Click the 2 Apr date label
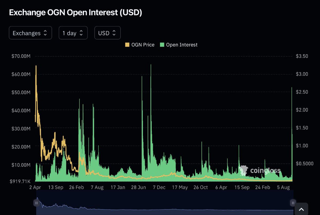The image size is (320, 215). pos(35,188)
